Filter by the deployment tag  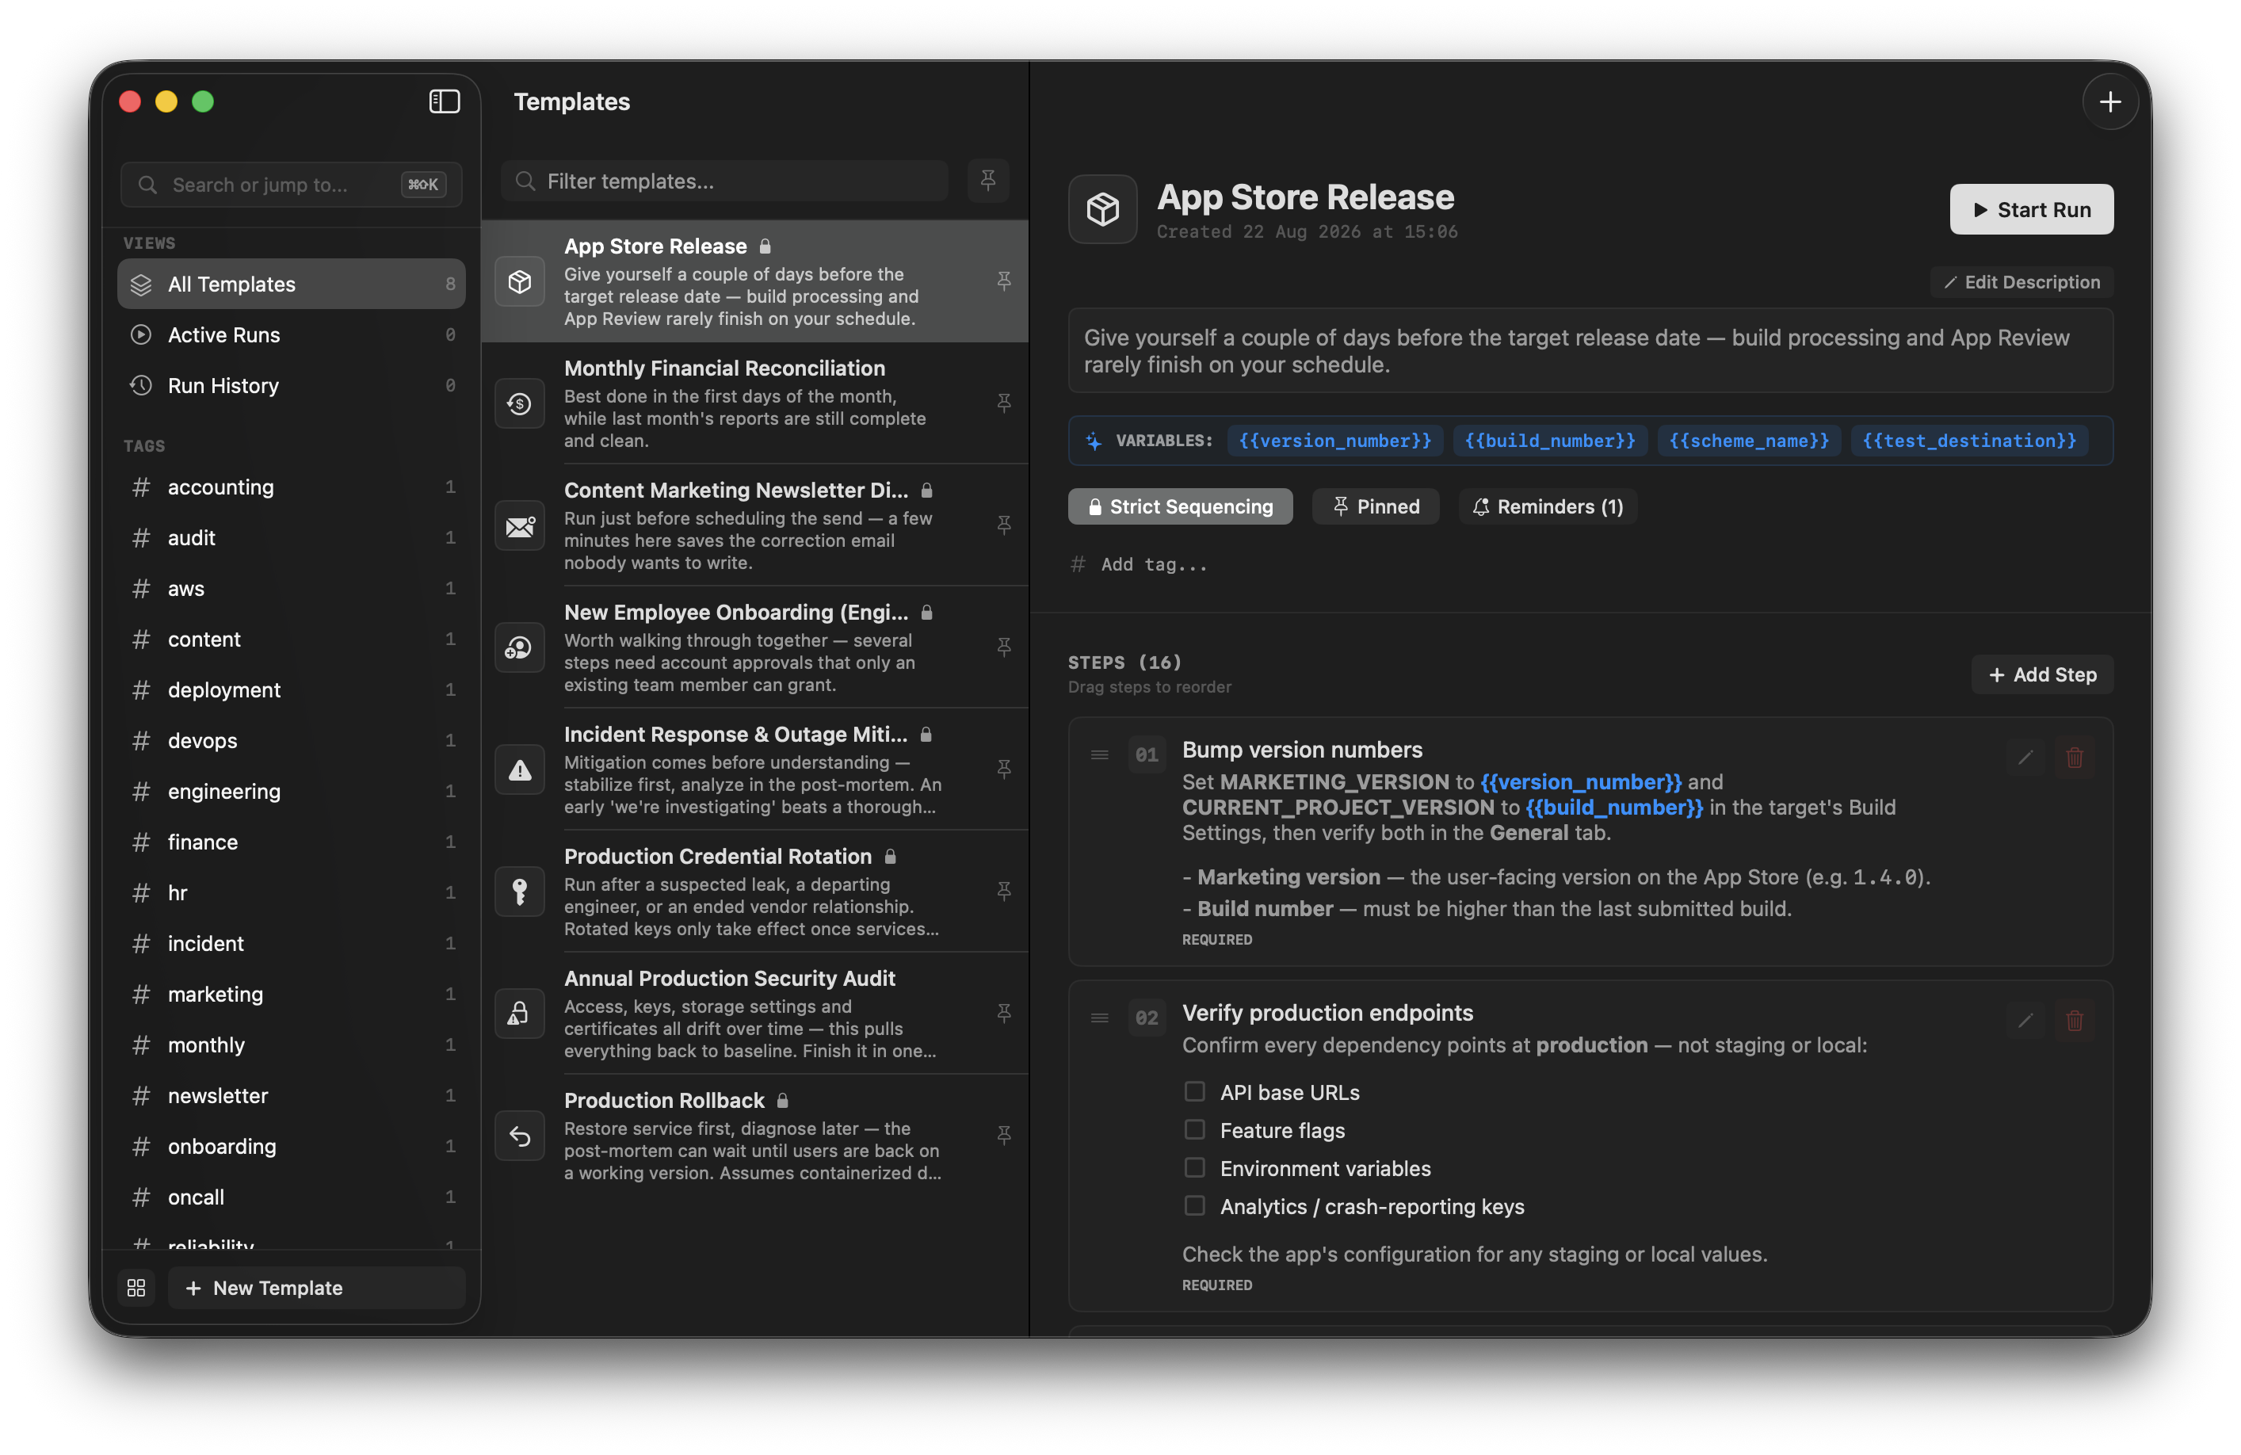tap(291, 689)
